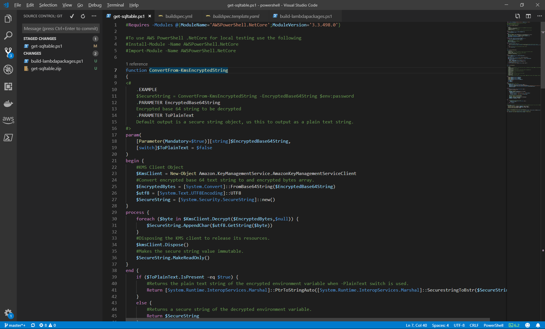The image size is (545, 329).
Task: Open the Search view in activity bar
Action: click(x=8, y=35)
